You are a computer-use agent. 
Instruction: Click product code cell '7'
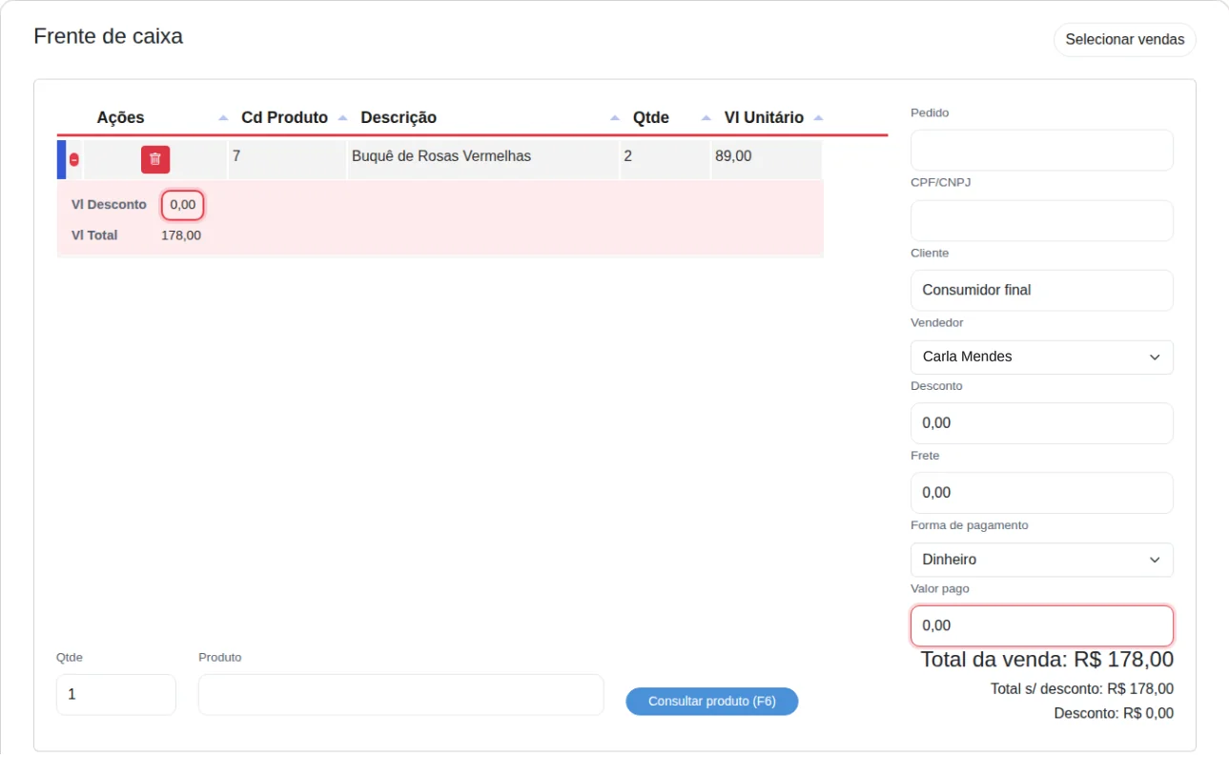pyautogui.click(x=287, y=159)
